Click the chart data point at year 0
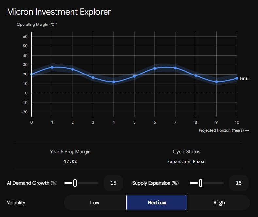Screen dimensions: 258x217 [x=32, y=75]
